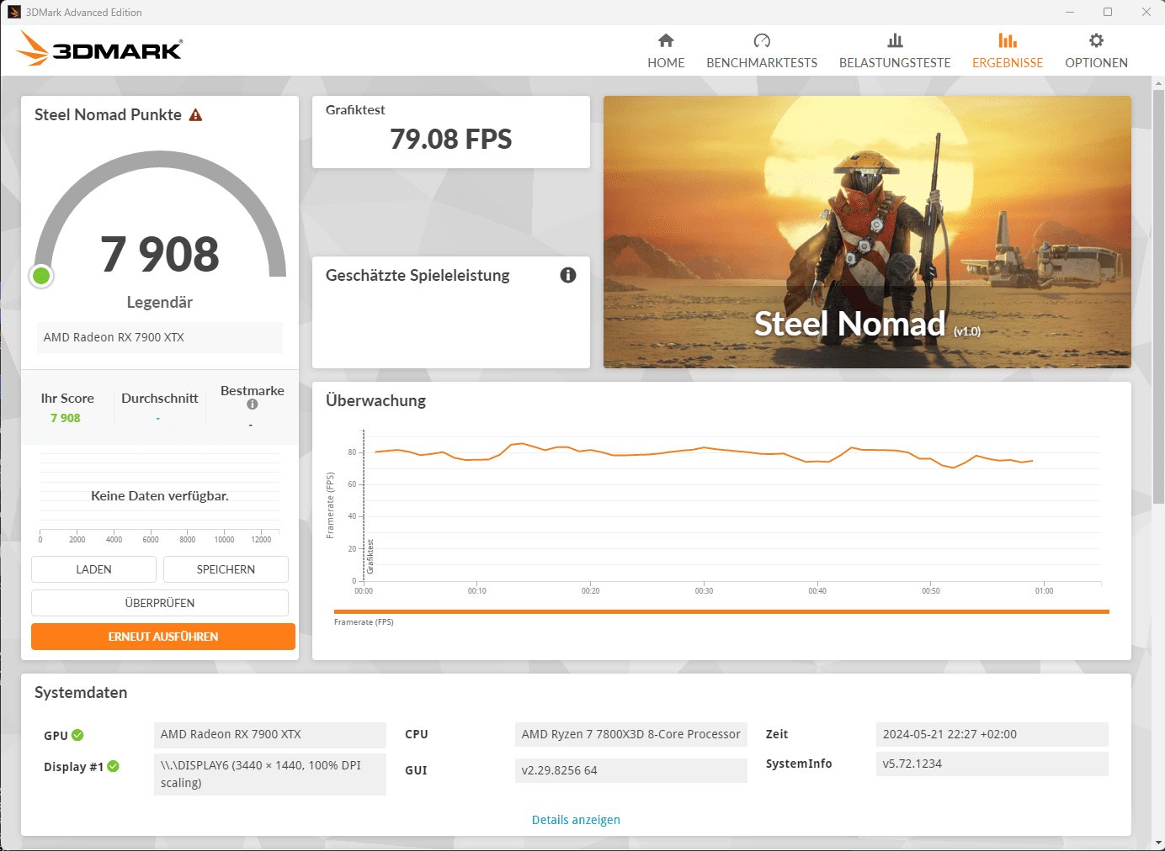Click the Belastungsteste bar chart icon
The height and width of the screenshot is (851, 1165).
pyautogui.click(x=895, y=40)
